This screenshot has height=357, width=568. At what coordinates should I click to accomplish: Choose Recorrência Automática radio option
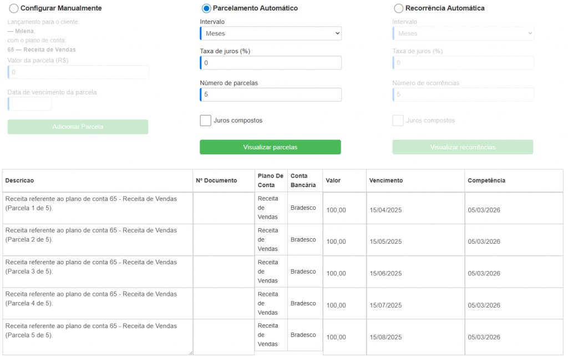tap(398, 8)
